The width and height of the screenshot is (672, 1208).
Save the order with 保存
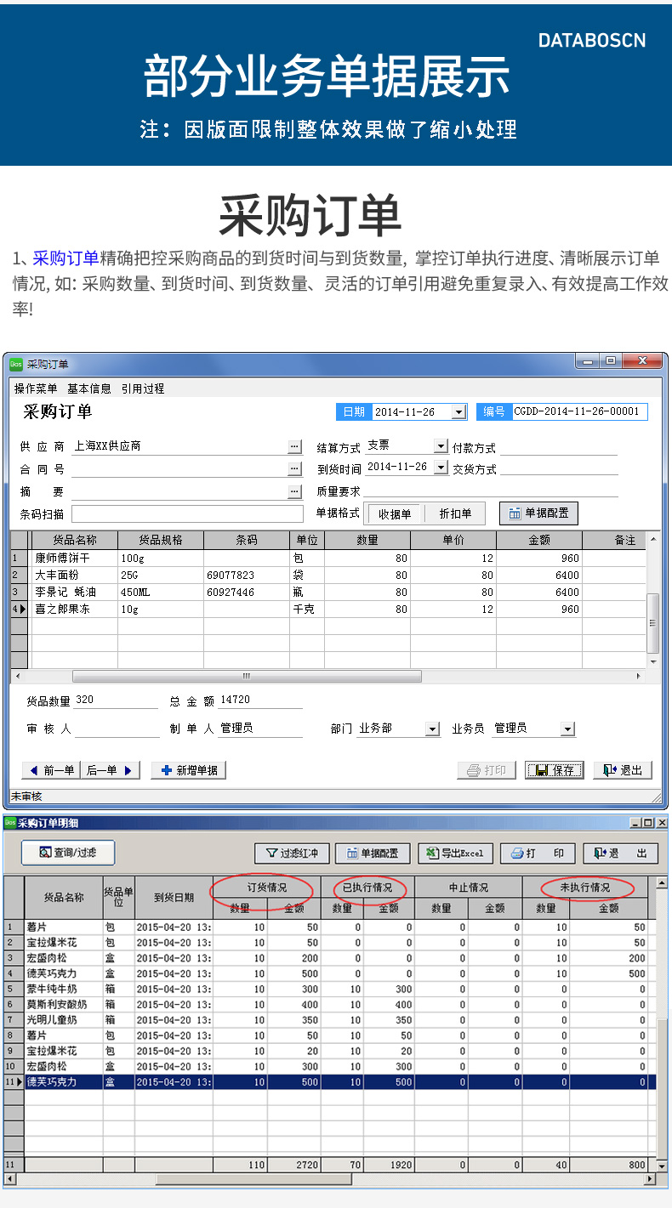coord(555,770)
